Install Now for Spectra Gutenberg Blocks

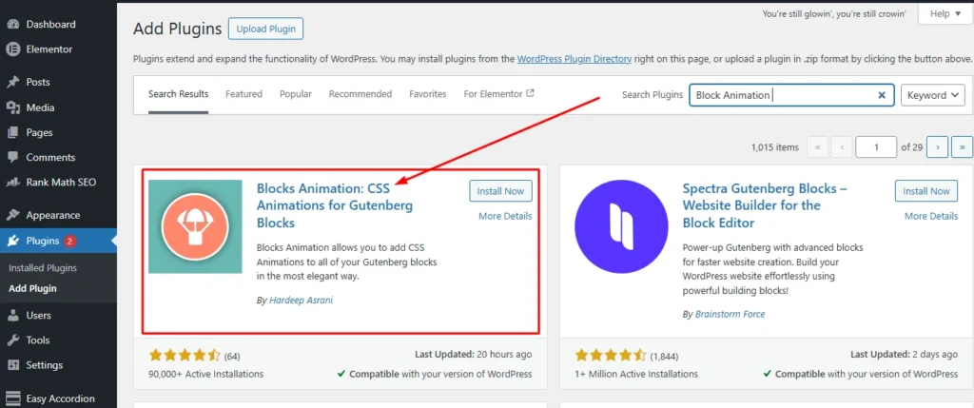[x=926, y=191]
